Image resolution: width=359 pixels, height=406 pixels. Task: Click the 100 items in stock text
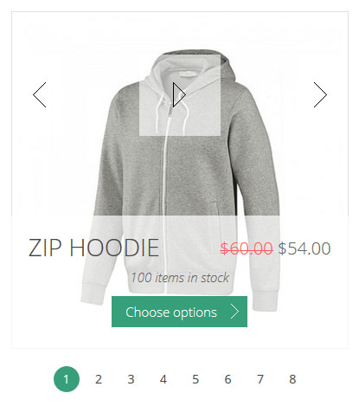[x=180, y=278]
